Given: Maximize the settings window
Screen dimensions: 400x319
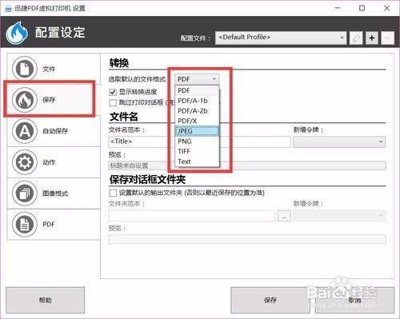Looking at the screenshot, I should [362, 8].
